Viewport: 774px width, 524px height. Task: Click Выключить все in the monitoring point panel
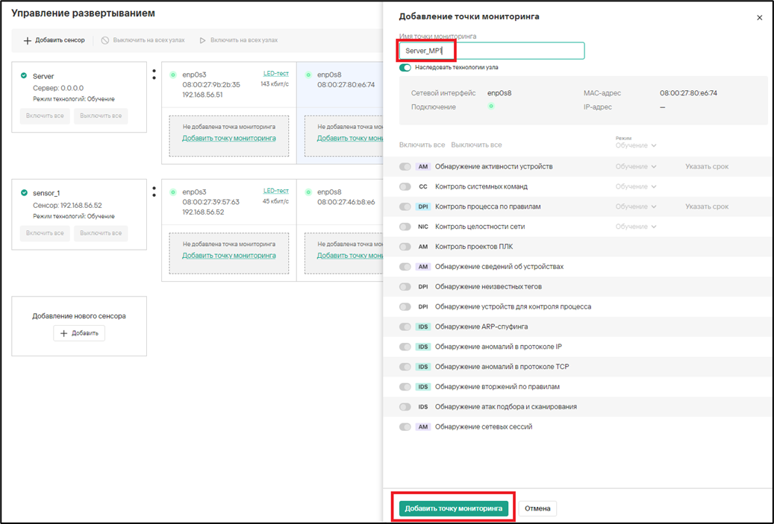pyautogui.click(x=476, y=145)
